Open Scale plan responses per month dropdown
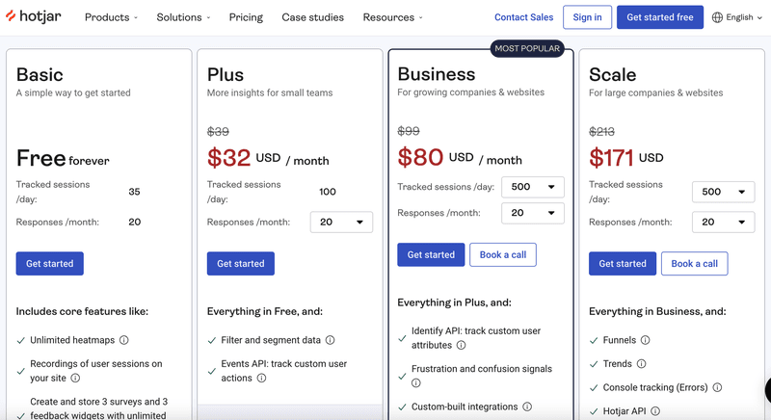771x420 pixels. click(723, 222)
